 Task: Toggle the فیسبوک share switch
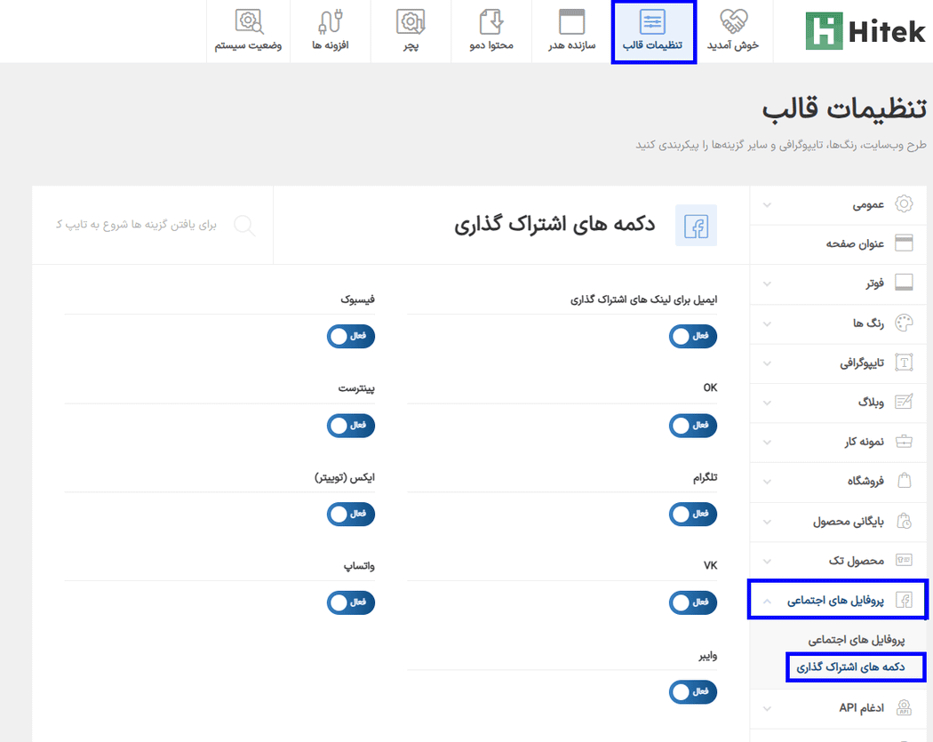pos(350,336)
